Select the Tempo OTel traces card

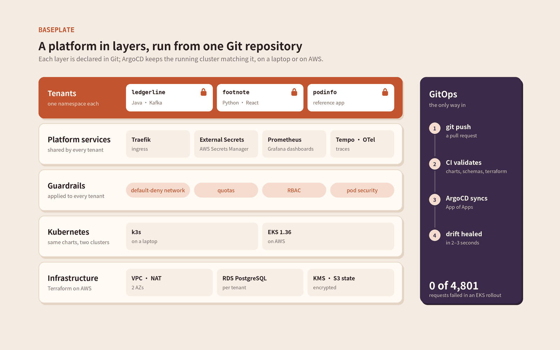click(362, 144)
